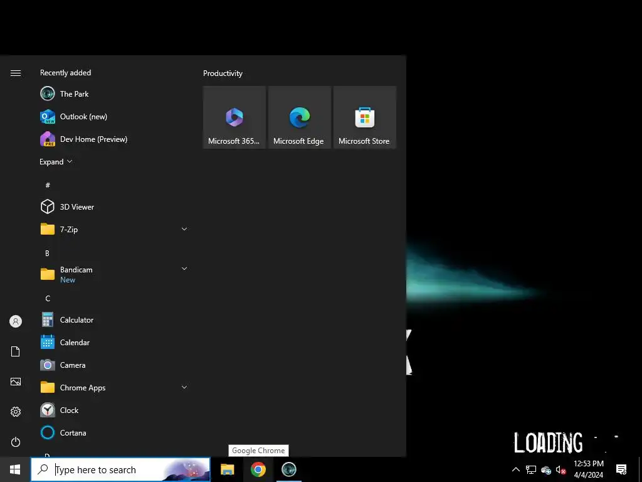The width and height of the screenshot is (642, 482).
Task: Open the Action Center notifications icon
Action: click(x=621, y=469)
